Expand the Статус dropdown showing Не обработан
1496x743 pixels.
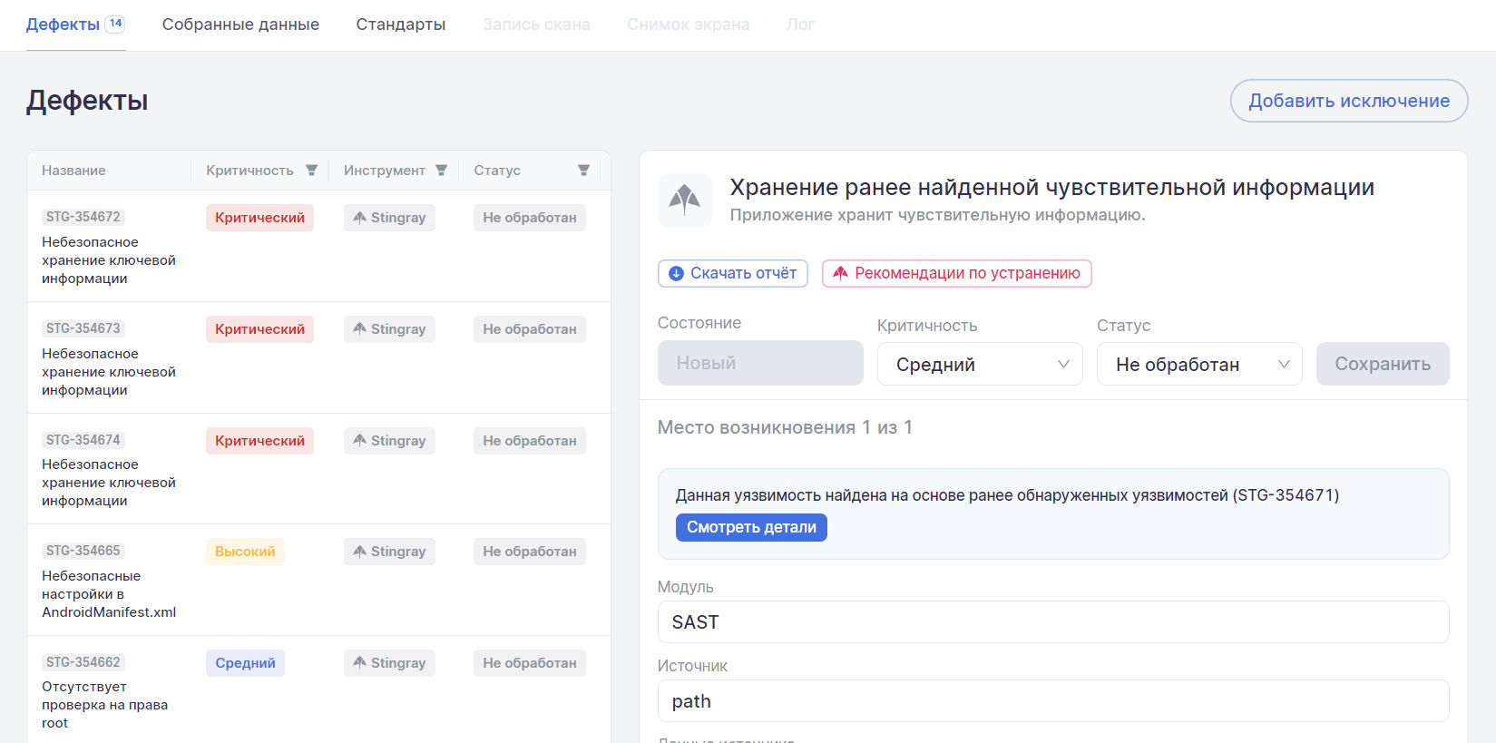[x=1198, y=364]
